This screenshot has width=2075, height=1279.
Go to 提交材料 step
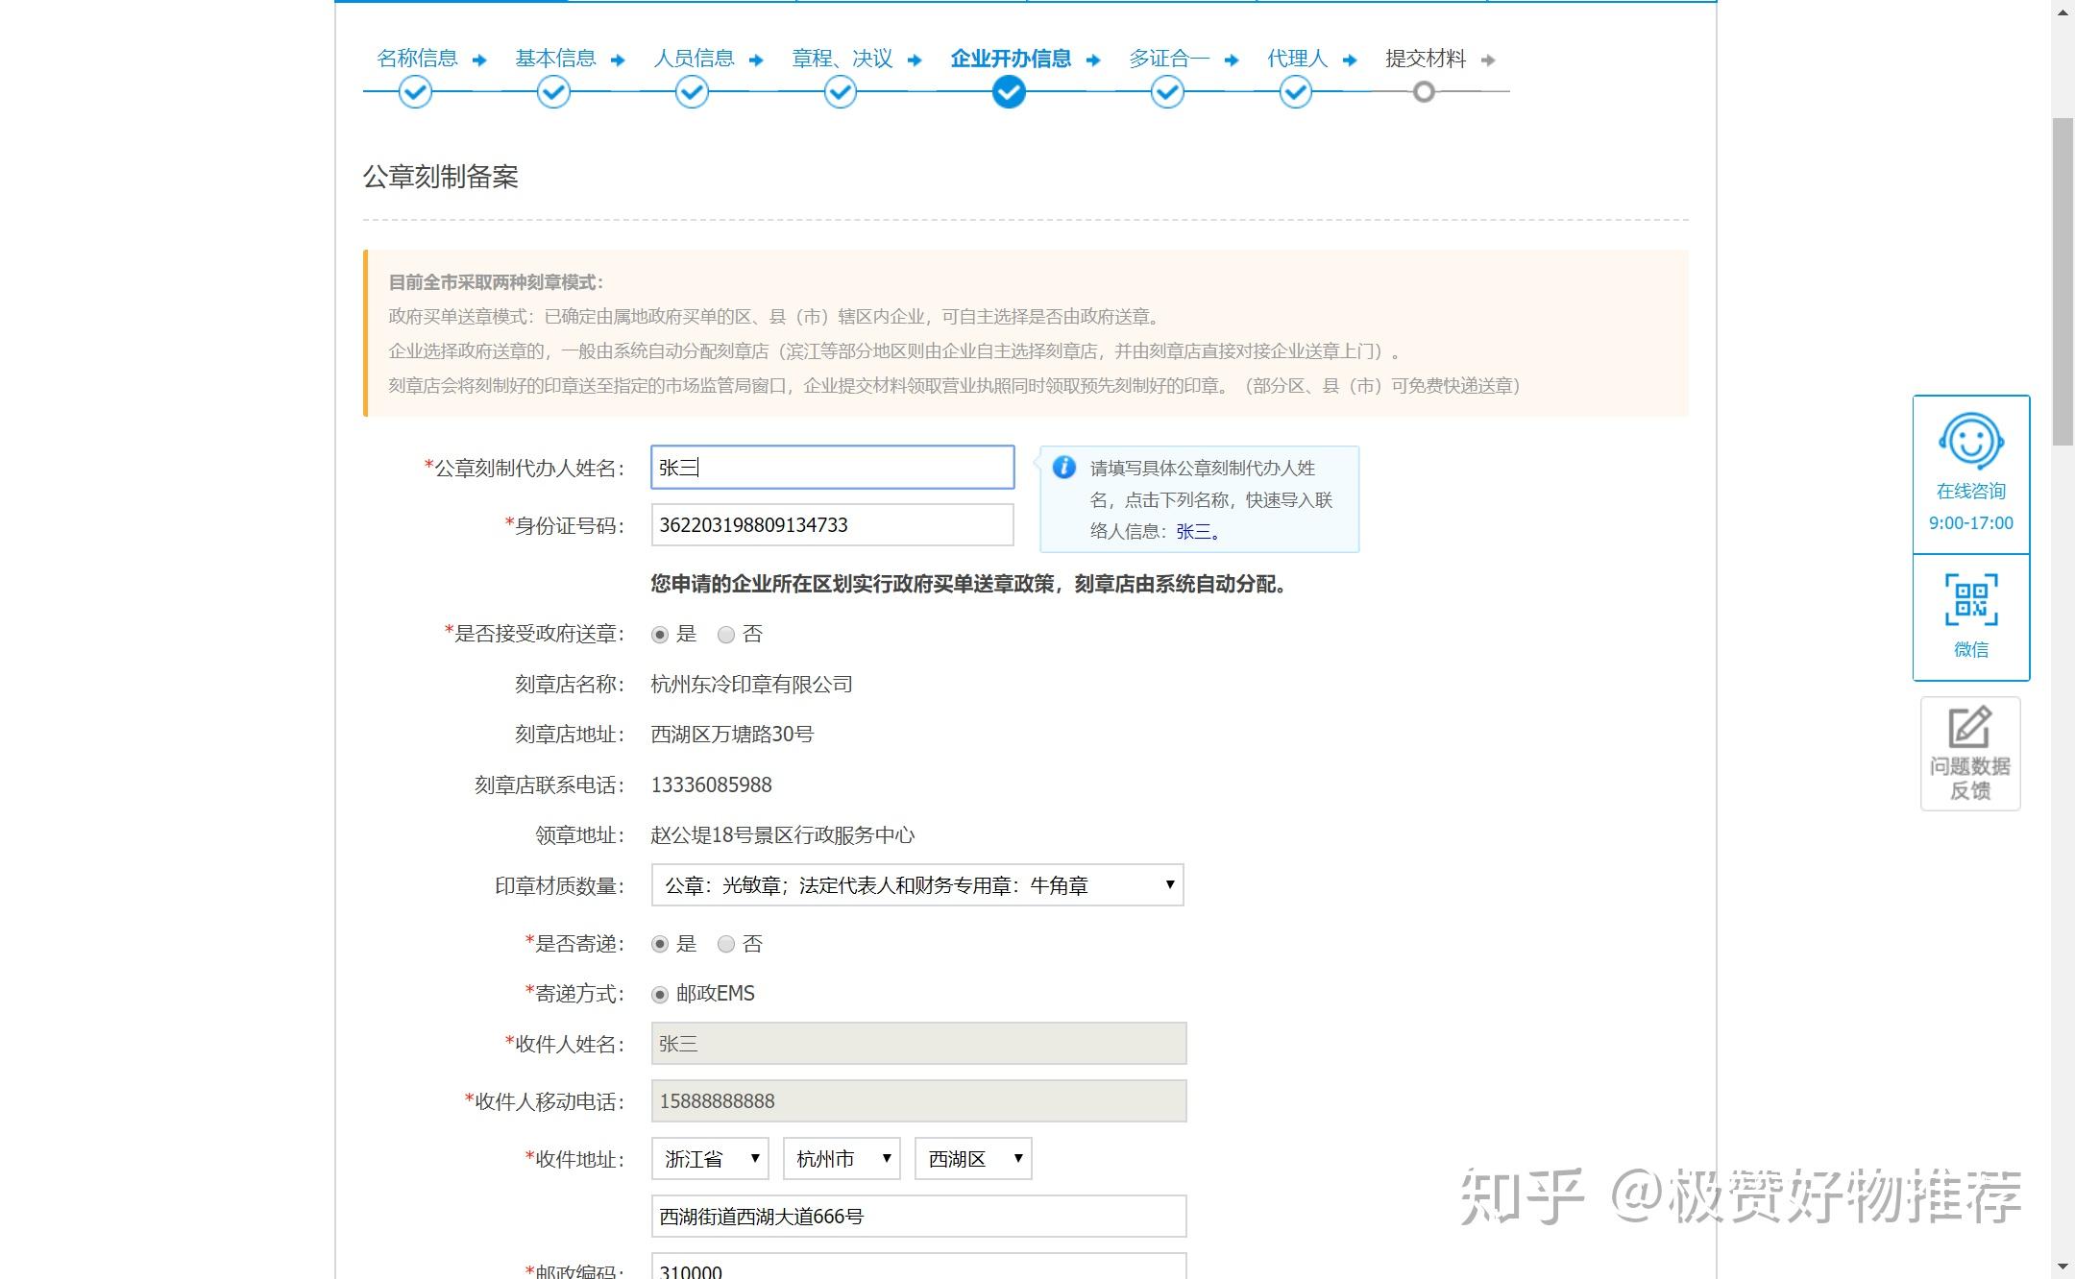pyautogui.click(x=1426, y=59)
